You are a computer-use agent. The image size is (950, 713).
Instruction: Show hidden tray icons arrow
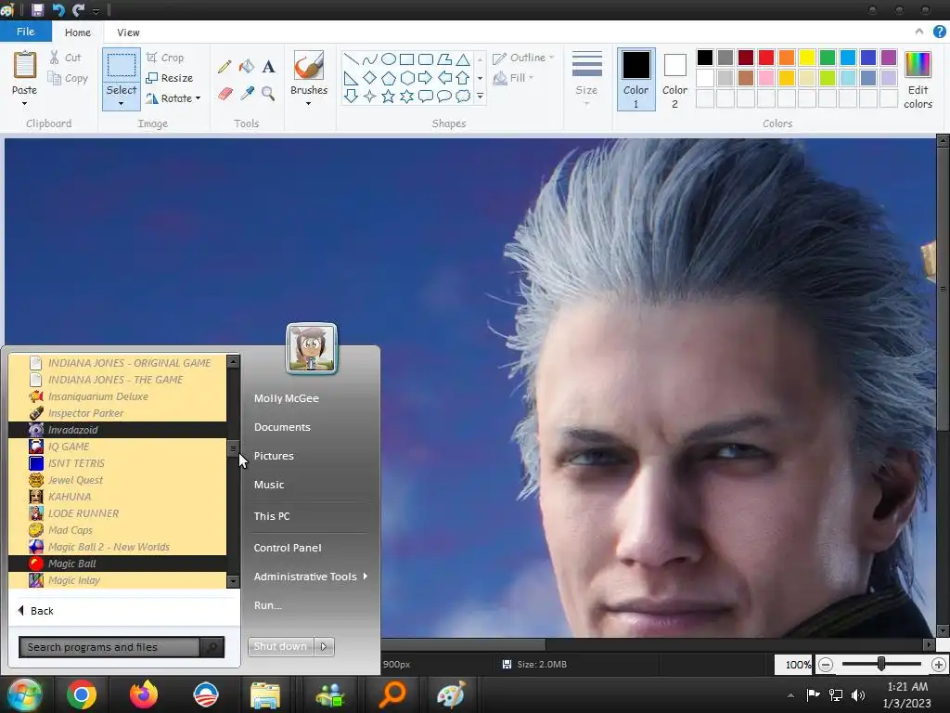coord(790,695)
